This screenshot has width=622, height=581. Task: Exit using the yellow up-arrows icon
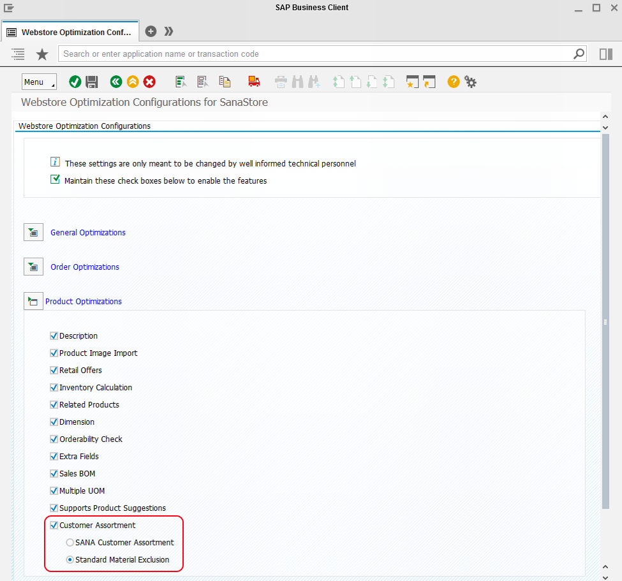pyautogui.click(x=133, y=82)
